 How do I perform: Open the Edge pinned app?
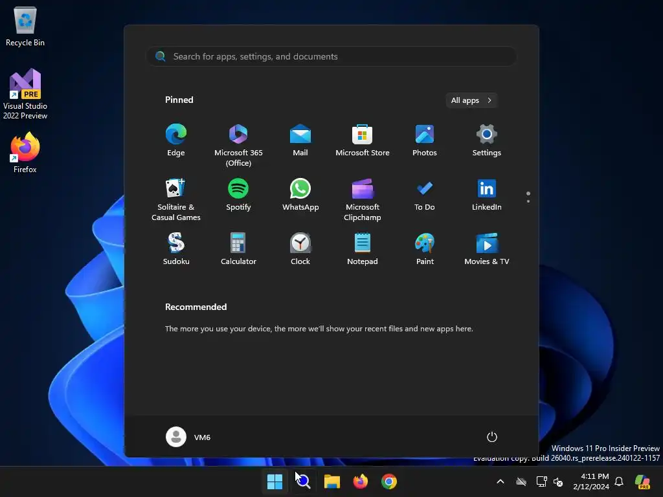[176, 140]
